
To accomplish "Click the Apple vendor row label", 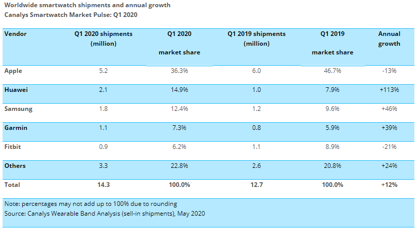I will point(13,70).
